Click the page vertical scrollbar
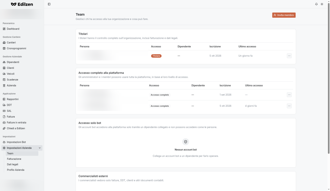 coord(328,78)
